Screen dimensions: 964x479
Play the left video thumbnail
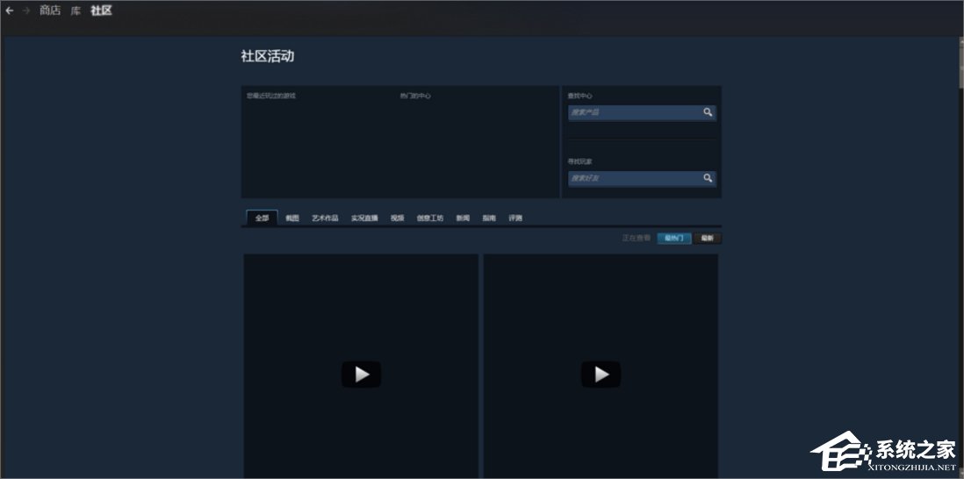coord(361,375)
